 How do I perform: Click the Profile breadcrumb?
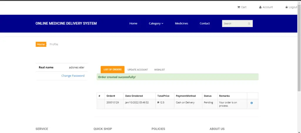point(54,44)
